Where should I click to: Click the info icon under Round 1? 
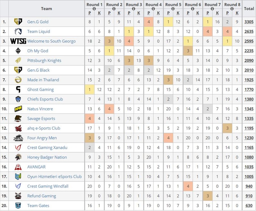(94, 9)
